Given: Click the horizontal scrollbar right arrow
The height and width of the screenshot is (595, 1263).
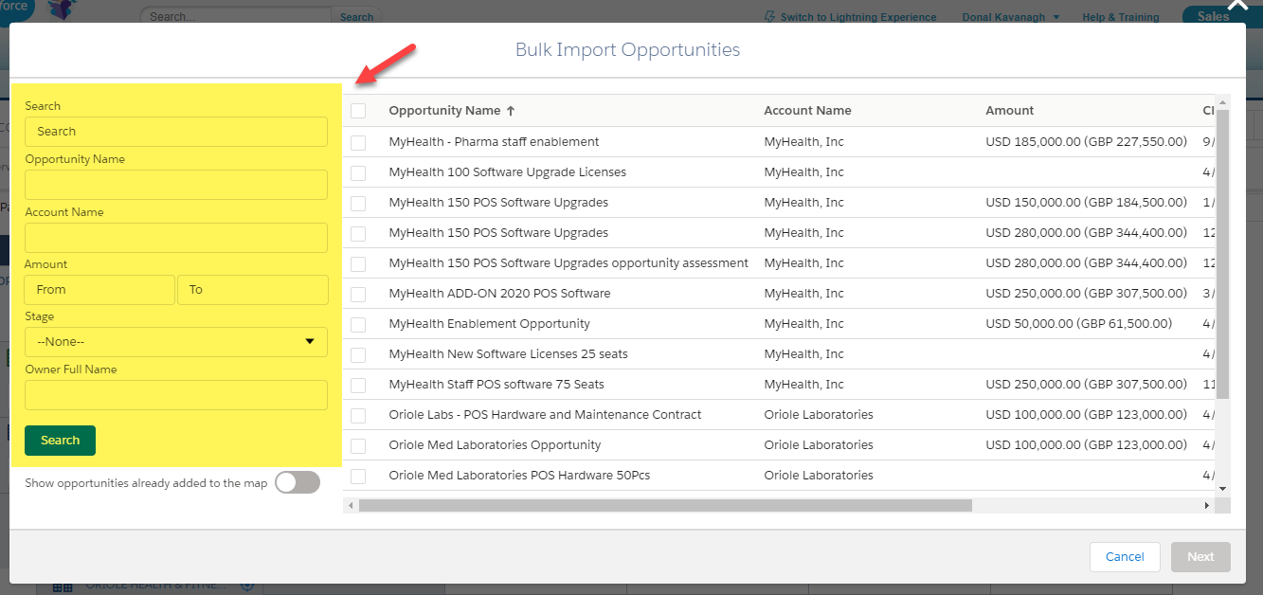Looking at the screenshot, I should (x=1207, y=506).
